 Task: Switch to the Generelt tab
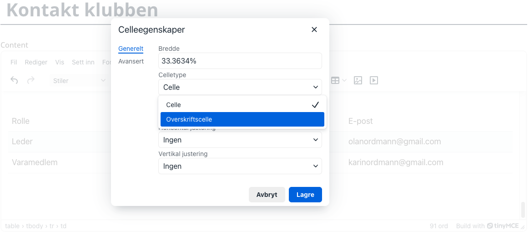pos(131,49)
